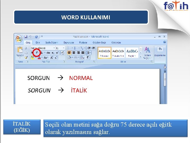
Task: Show paragraph marks with pilcrow icon
Action: click(88, 57)
